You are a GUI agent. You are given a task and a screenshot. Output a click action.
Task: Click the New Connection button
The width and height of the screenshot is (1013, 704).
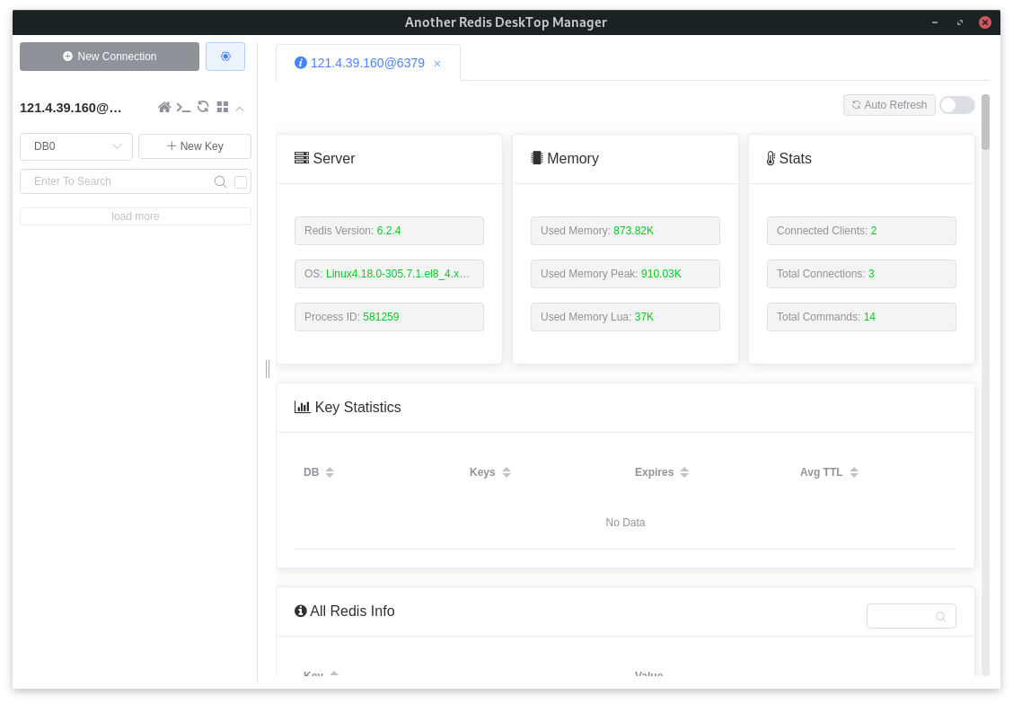coord(110,57)
